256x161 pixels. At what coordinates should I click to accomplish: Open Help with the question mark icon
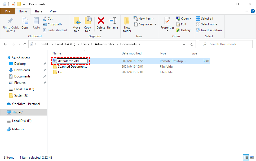click(x=253, y=11)
